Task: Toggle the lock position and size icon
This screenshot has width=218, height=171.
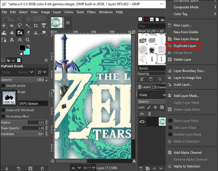Action: click(x=155, y=107)
